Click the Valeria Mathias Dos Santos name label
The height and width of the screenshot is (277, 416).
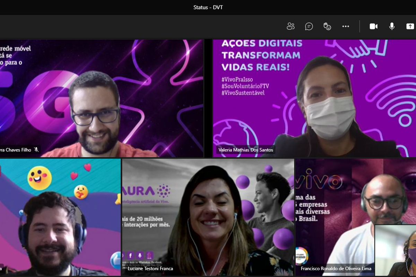[246, 150]
